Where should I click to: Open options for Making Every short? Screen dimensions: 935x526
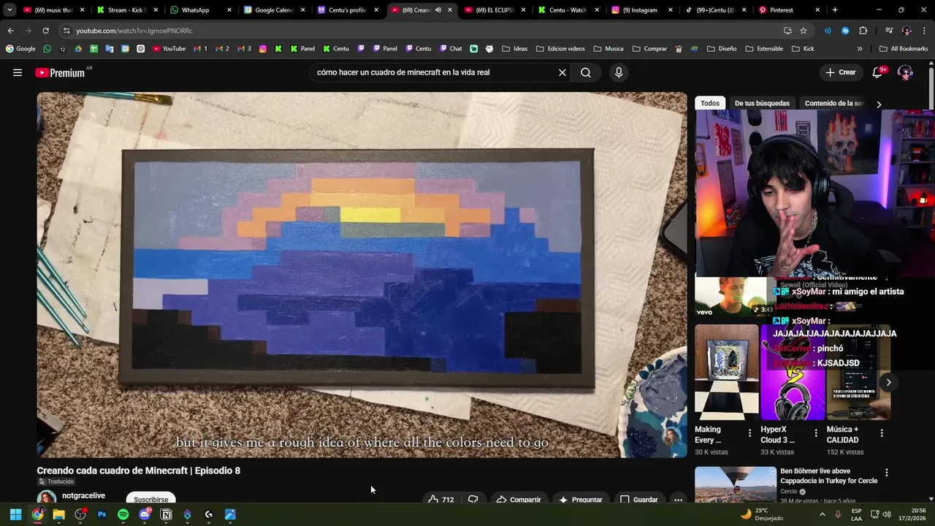749,433
